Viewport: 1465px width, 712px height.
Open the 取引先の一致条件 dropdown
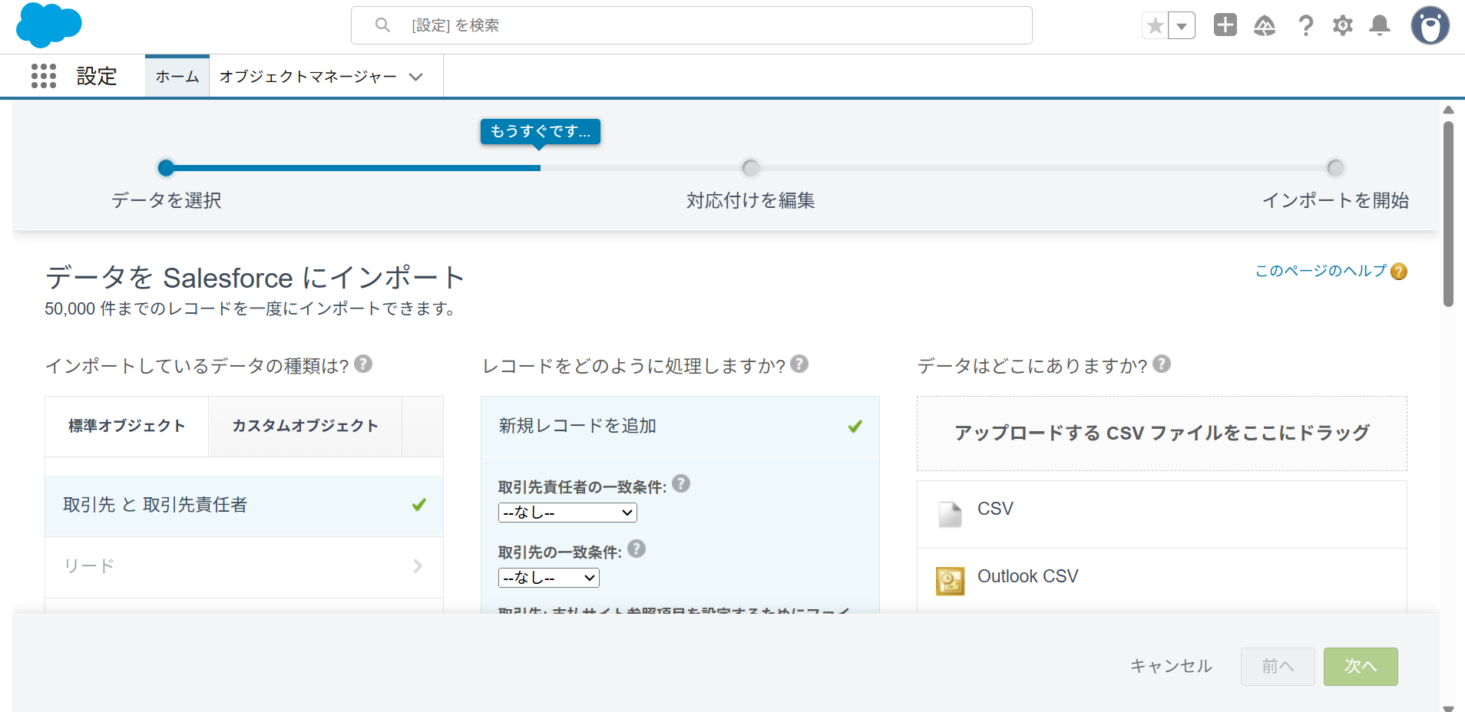[x=549, y=578]
